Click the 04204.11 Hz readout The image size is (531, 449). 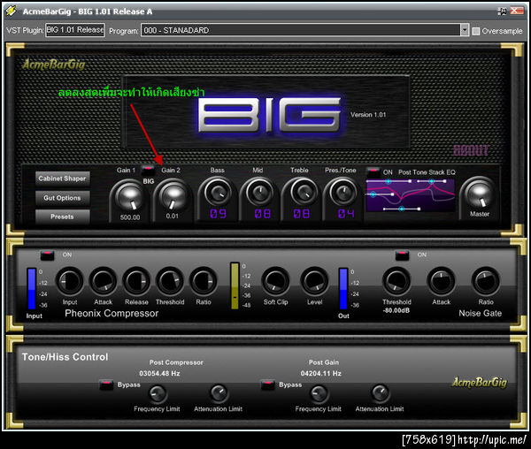[x=321, y=374]
